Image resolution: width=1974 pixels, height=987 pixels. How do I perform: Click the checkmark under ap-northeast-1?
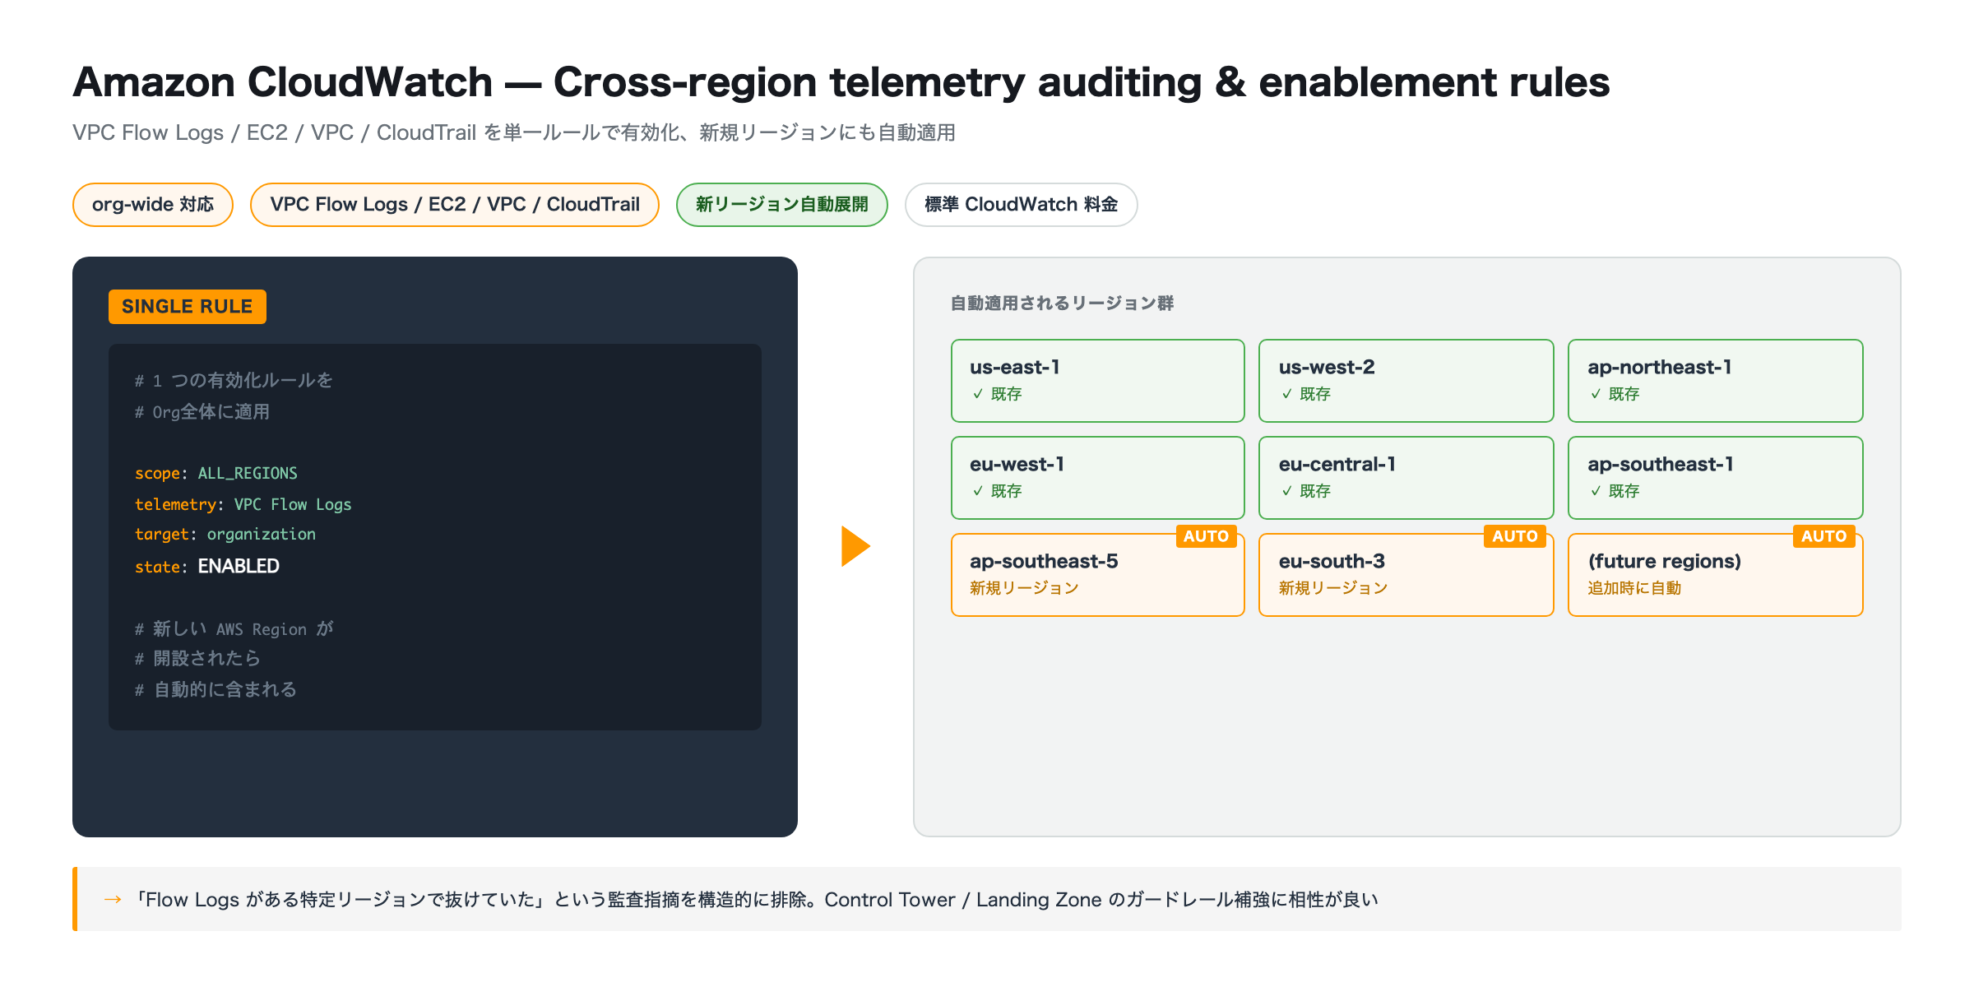(1596, 394)
